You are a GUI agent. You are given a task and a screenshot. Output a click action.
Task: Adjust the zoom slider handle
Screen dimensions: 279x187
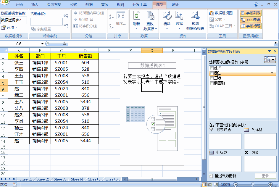253,185
